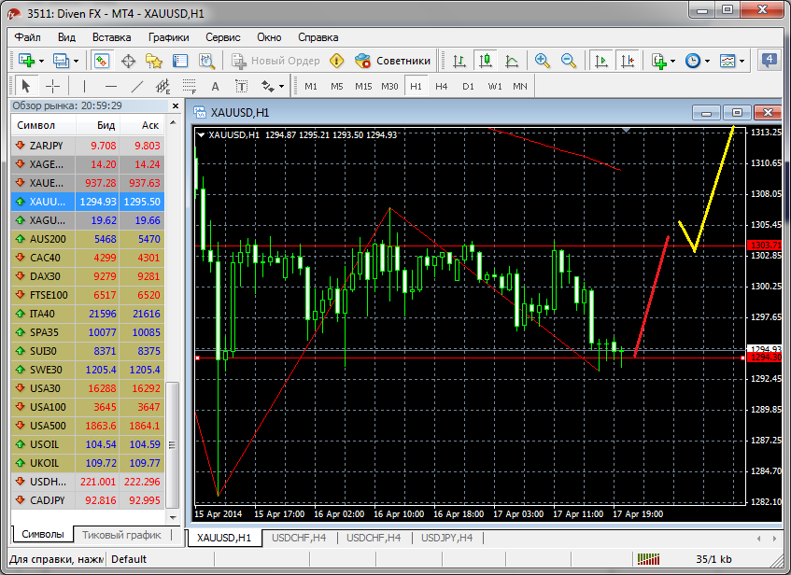791x575 pixels.
Task: Select the W1 timeframe button
Action: click(x=495, y=86)
